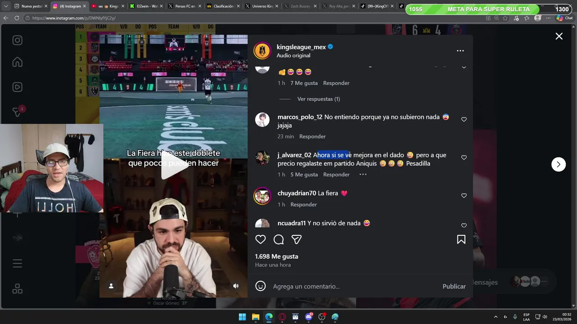Go back in the browser
The width and height of the screenshot is (577, 324).
[x=6, y=18]
